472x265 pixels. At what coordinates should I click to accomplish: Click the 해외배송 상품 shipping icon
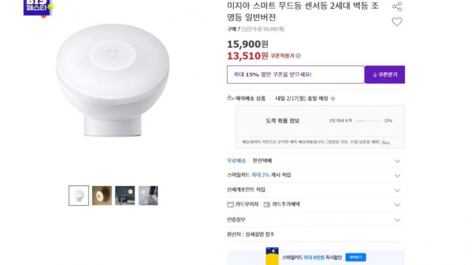231,98
